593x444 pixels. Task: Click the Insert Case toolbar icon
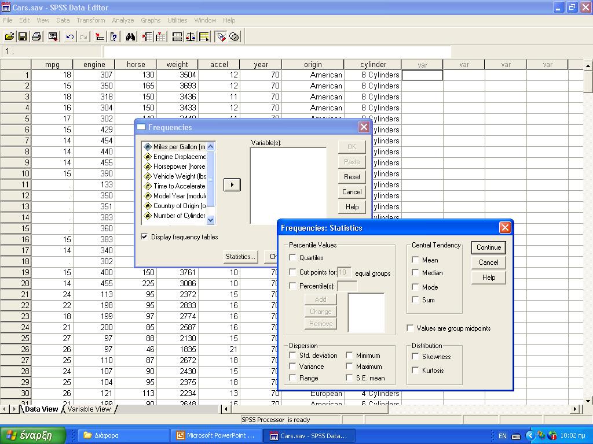click(x=147, y=36)
